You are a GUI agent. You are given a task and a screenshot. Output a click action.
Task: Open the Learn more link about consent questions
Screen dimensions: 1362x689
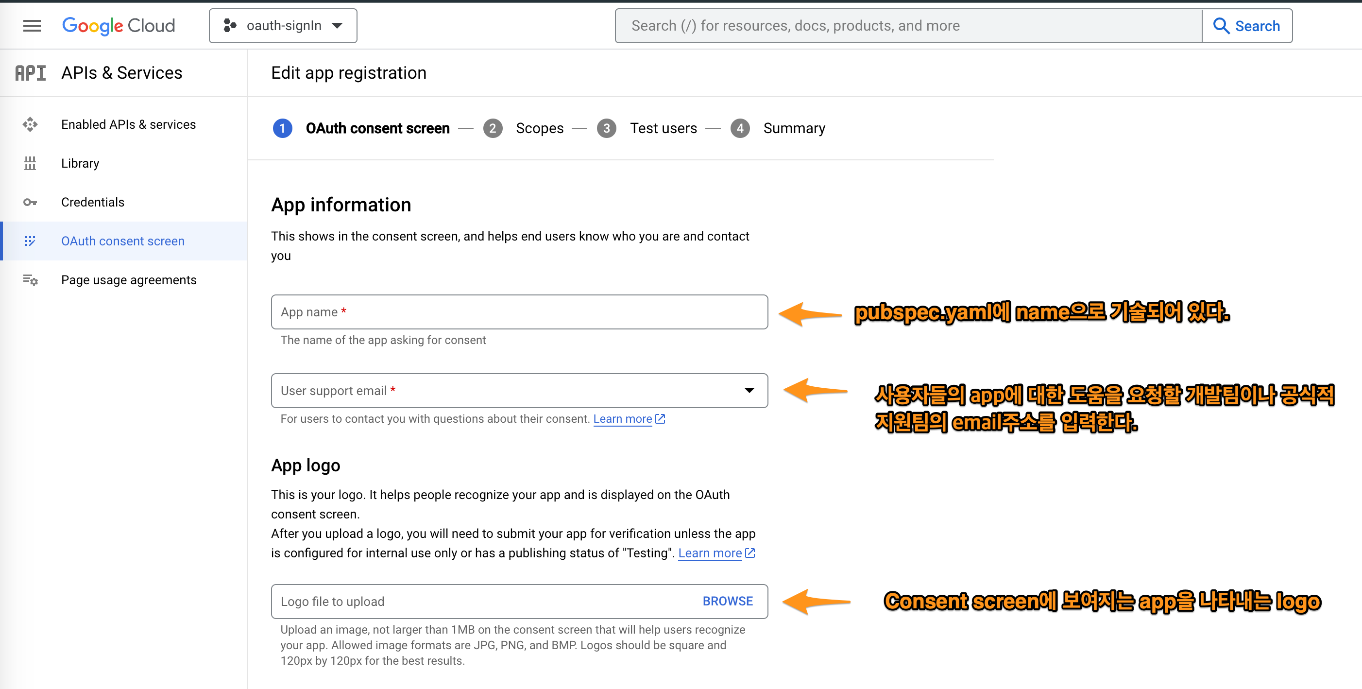pyautogui.click(x=623, y=418)
